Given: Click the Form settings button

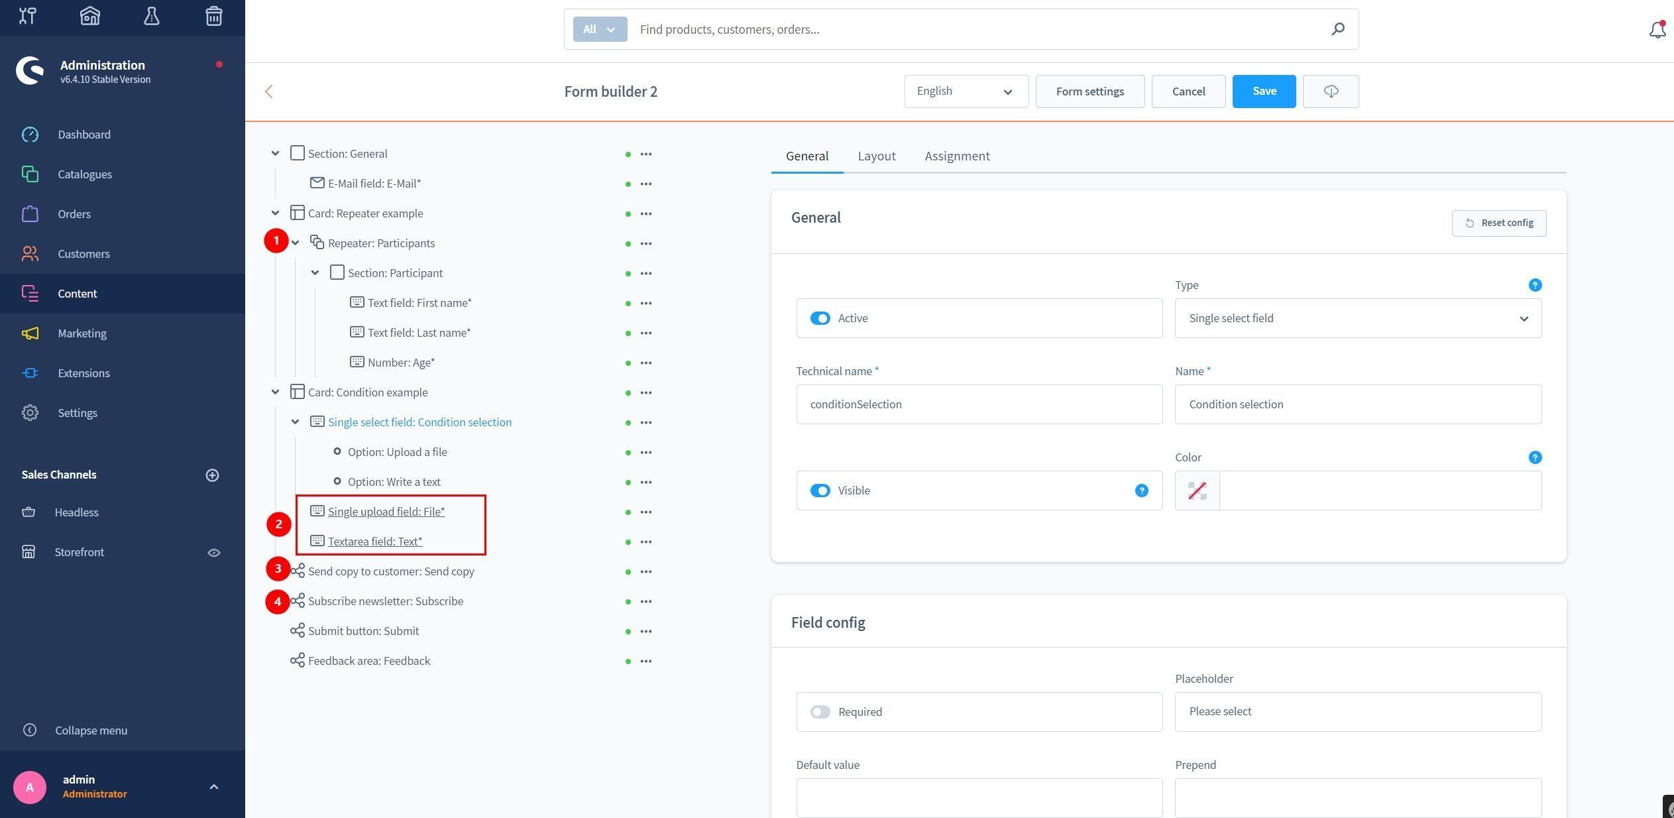Looking at the screenshot, I should 1089,91.
